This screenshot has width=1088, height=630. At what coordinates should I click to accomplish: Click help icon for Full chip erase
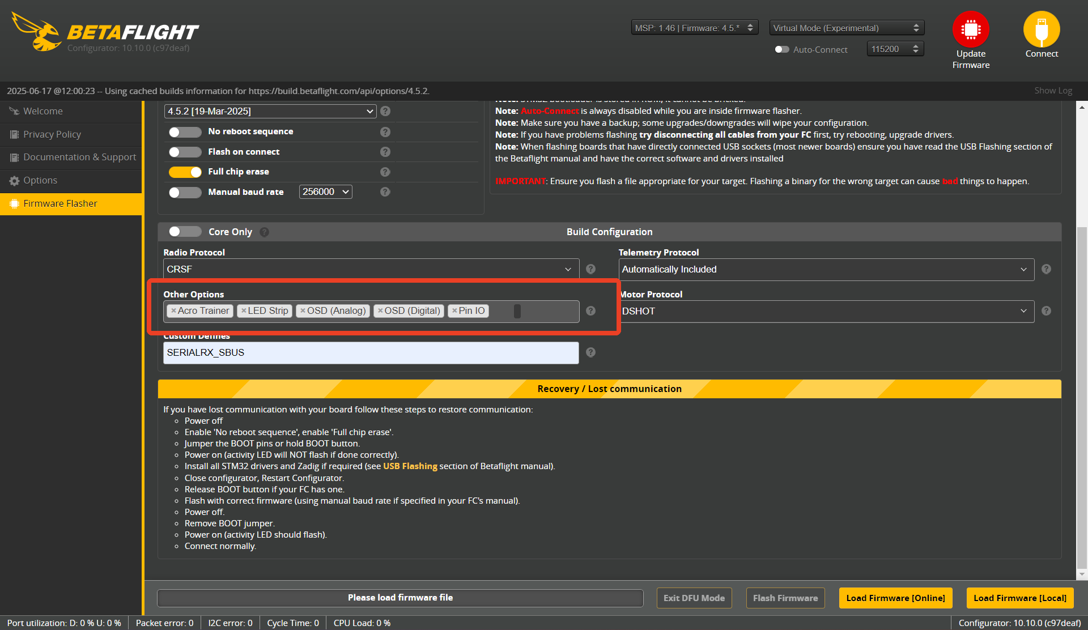[x=385, y=172]
